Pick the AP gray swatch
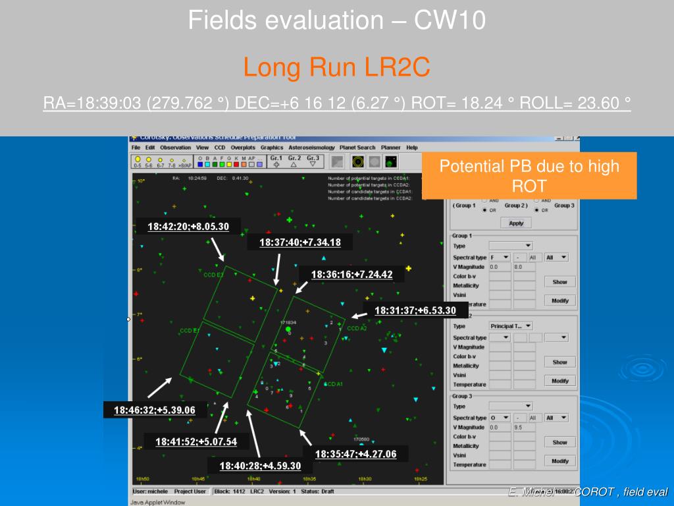Viewport: 674px width, 506px height. [251, 164]
